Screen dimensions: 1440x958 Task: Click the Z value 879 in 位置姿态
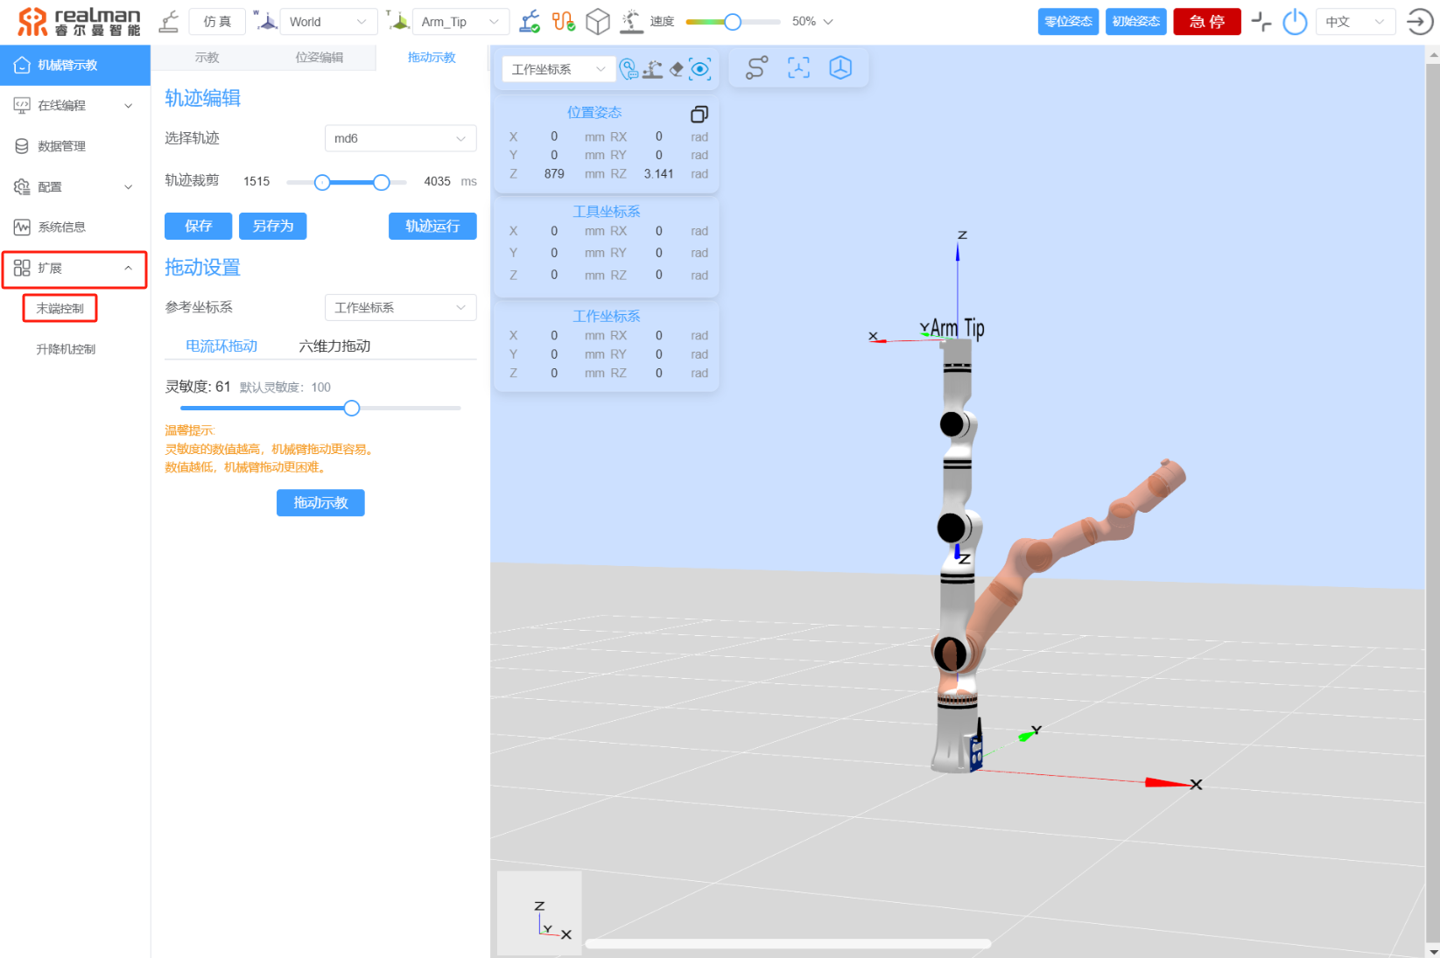554,174
